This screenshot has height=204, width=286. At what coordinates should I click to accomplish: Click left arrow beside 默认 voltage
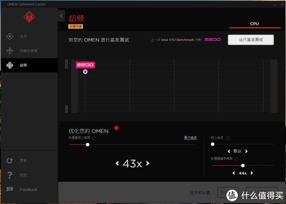(x=229, y=151)
